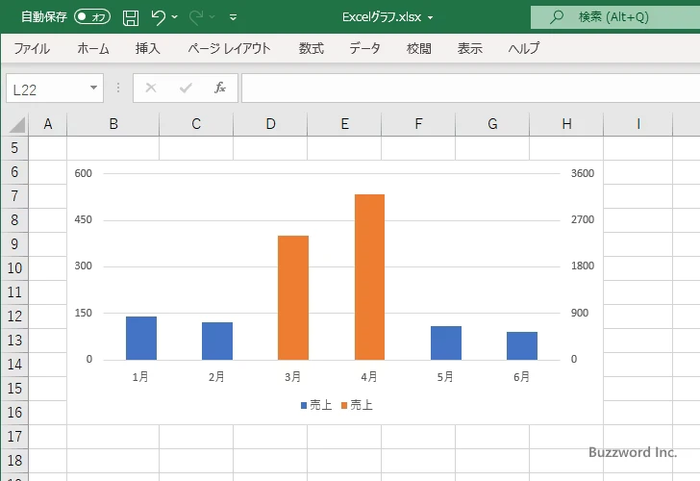
Task: Click the search magnifying glass icon
Action: tap(557, 17)
